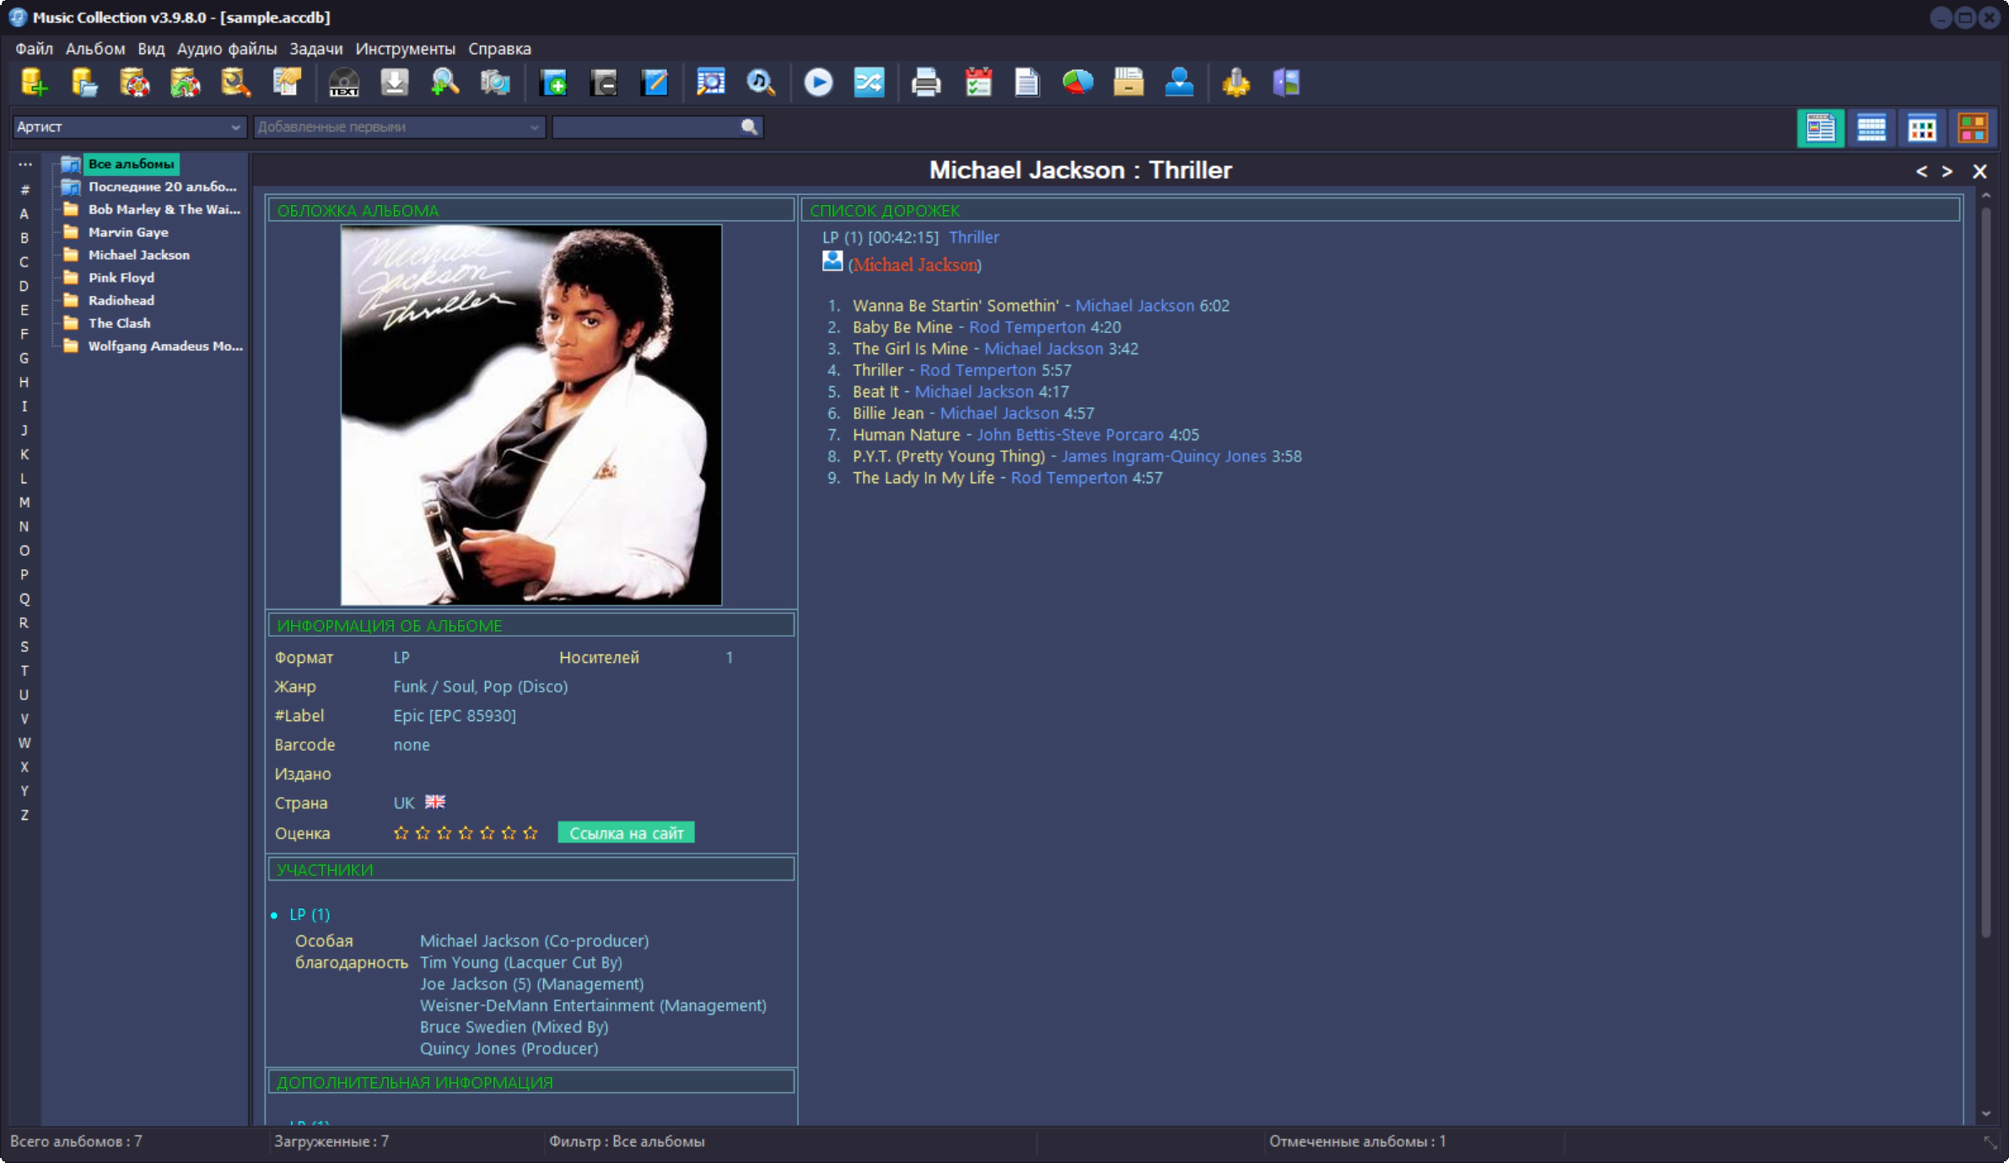
Task: Click the camera image search icon
Action: click(x=496, y=83)
